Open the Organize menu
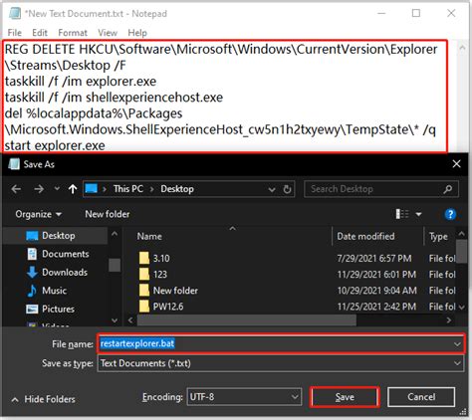Image resolution: width=472 pixels, height=420 pixels. tap(38, 214)
